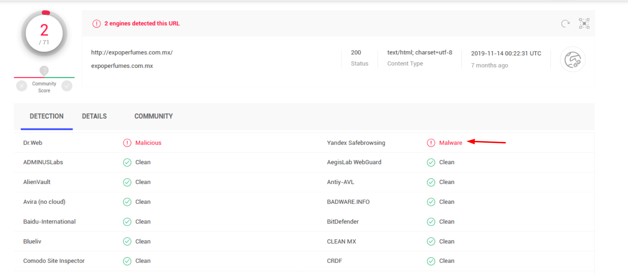628x274 pixels.
Task: Click Avira clean checkmark icon
Action: (x=127, y=202)
